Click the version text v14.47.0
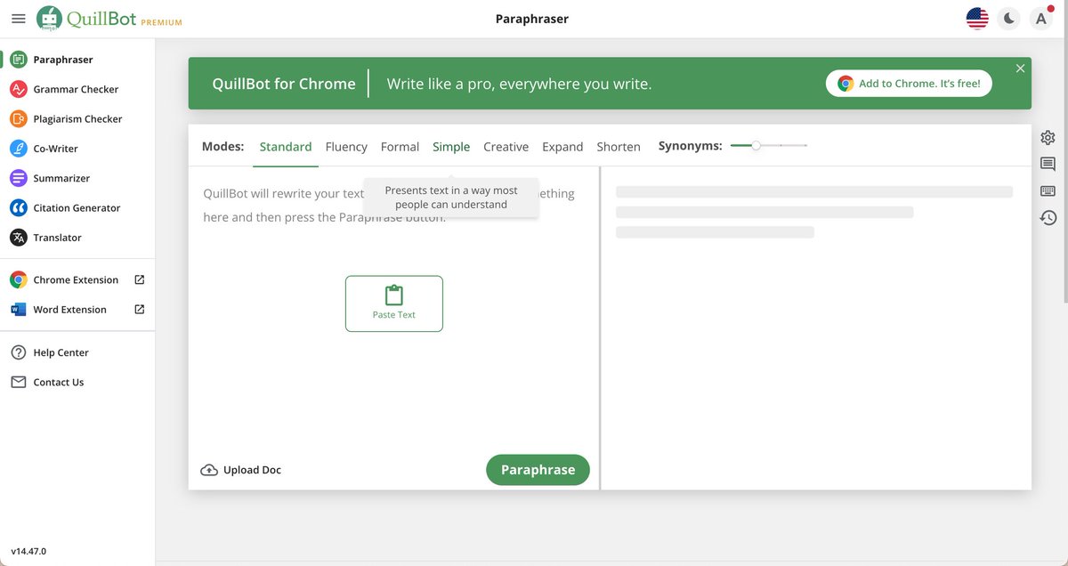 click(x=28, y=552)
